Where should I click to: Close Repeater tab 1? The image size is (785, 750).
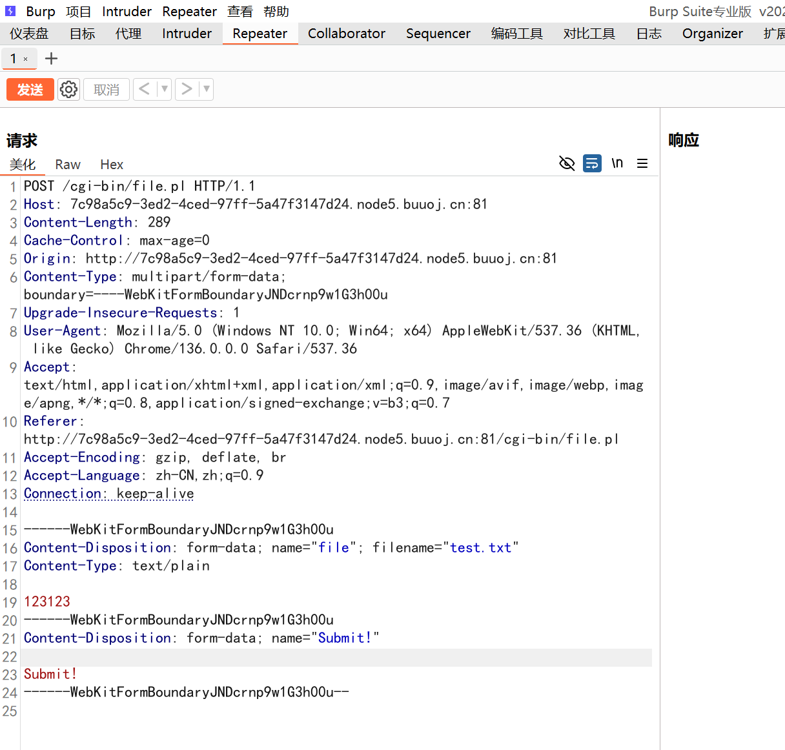coord(26,59)
